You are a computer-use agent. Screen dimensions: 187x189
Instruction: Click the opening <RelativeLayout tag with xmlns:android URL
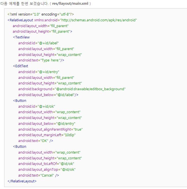tap(72, 20)
